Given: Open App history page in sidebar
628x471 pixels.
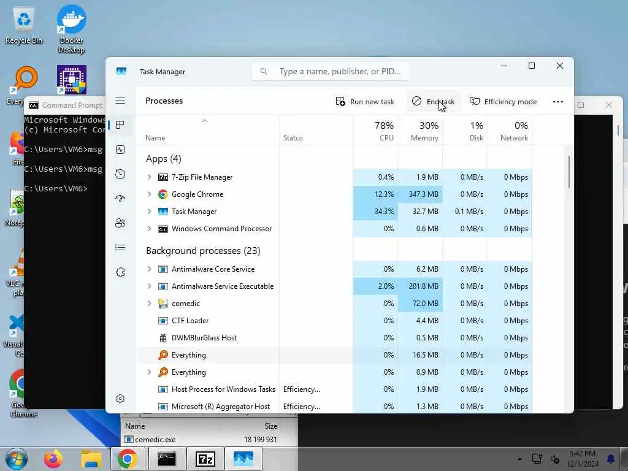Looking at the screenshot, I should pos(120,174).
